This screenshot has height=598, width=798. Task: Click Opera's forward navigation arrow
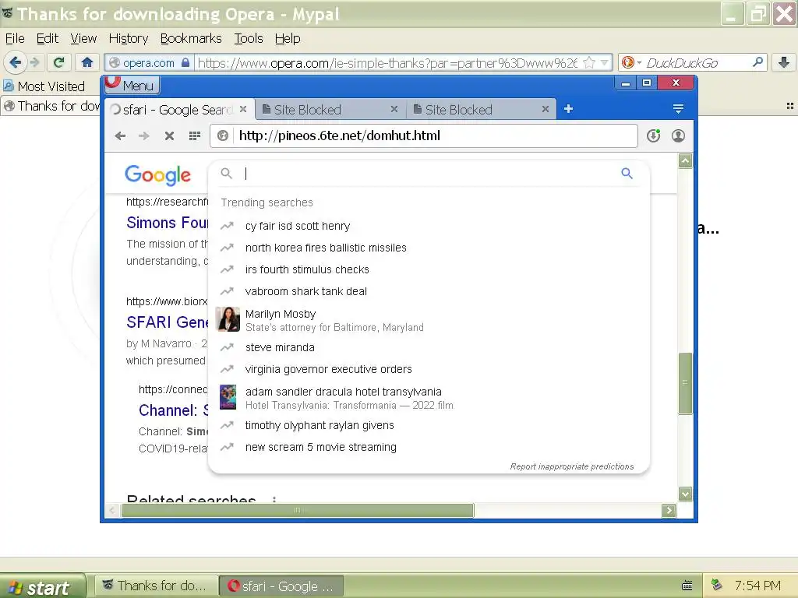(144, 135)
